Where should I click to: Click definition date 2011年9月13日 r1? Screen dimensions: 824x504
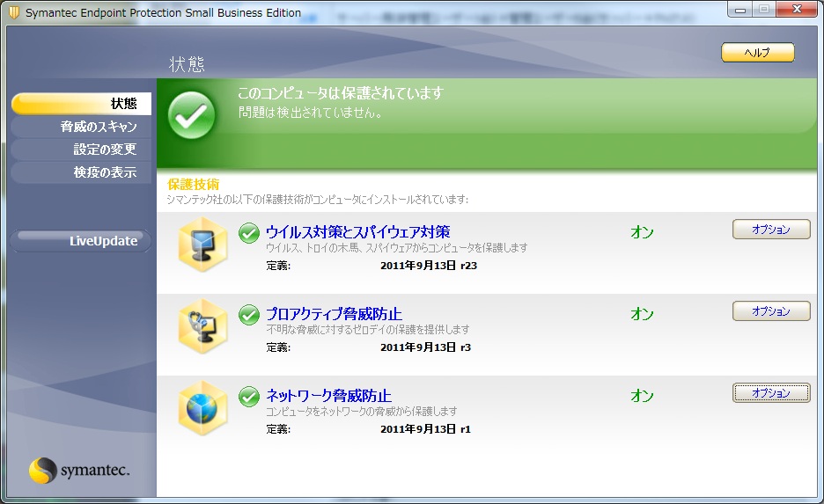(426, 429)
